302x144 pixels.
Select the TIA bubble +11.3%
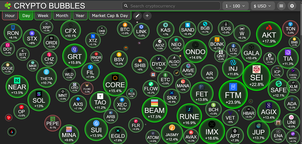tap(288, 58)
